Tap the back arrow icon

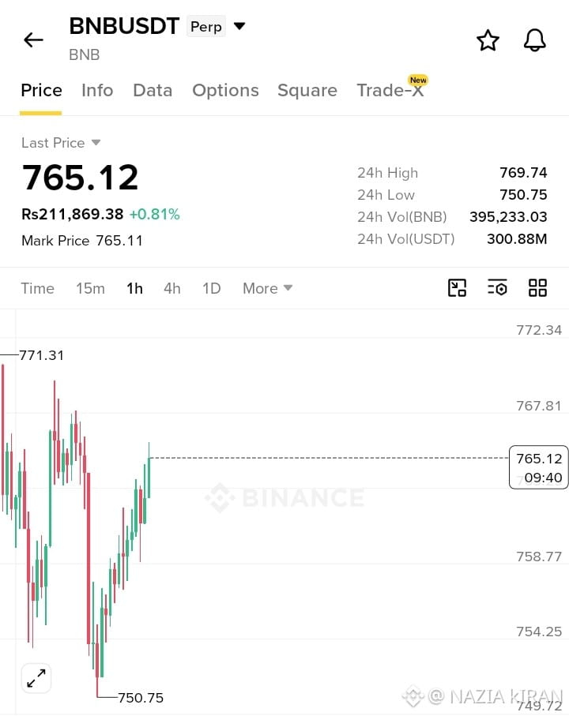(x=33, y=40)
